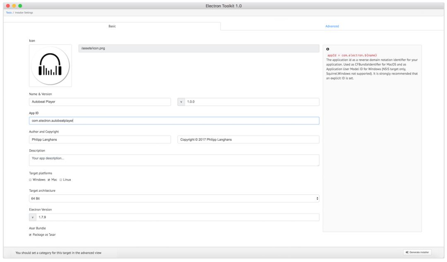
Task: Minimize the window with yellow button
Action: tap(14, 6)
